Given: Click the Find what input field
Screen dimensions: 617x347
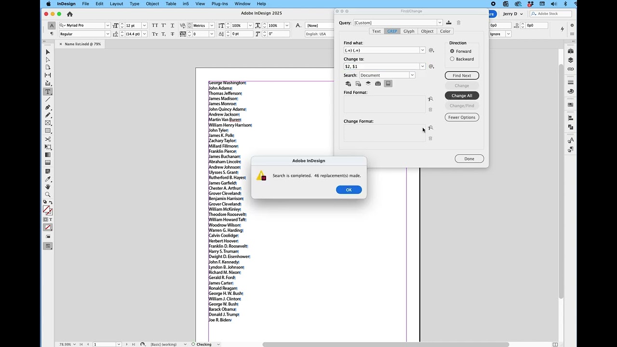Looking at the screenshot, I should pos(382,50).
